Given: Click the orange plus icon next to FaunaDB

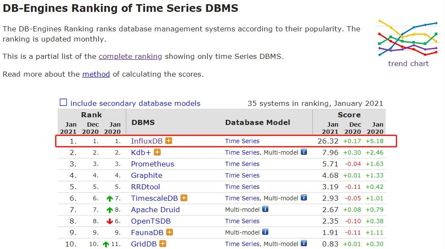Looking at the screenshot, I should click(x=170, y=232).
